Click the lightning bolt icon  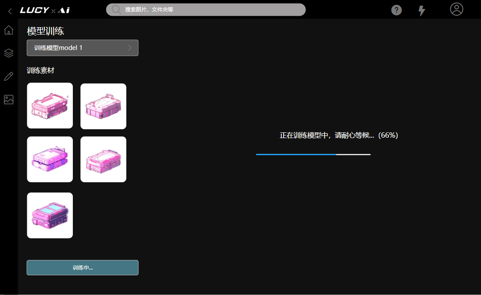click(x=421, y=11)
